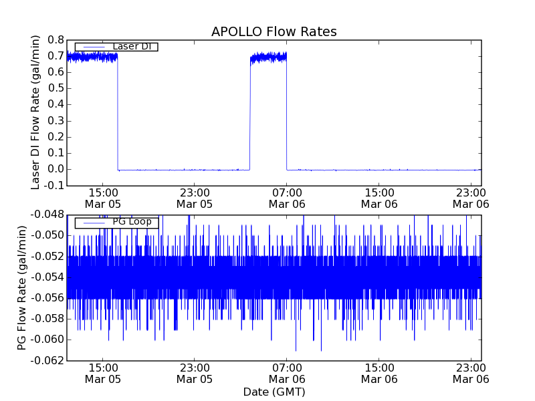Click the 0.7 tick on Laser DI axis
This screenshot has height=401, width=535.
click(56, 56)
